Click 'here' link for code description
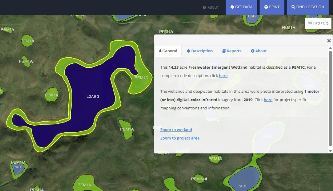333x191 pixels. [223, 76]
